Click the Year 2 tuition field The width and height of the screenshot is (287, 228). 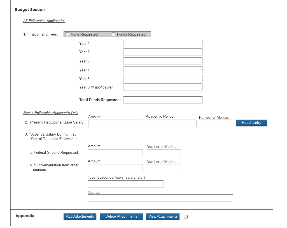163,52
